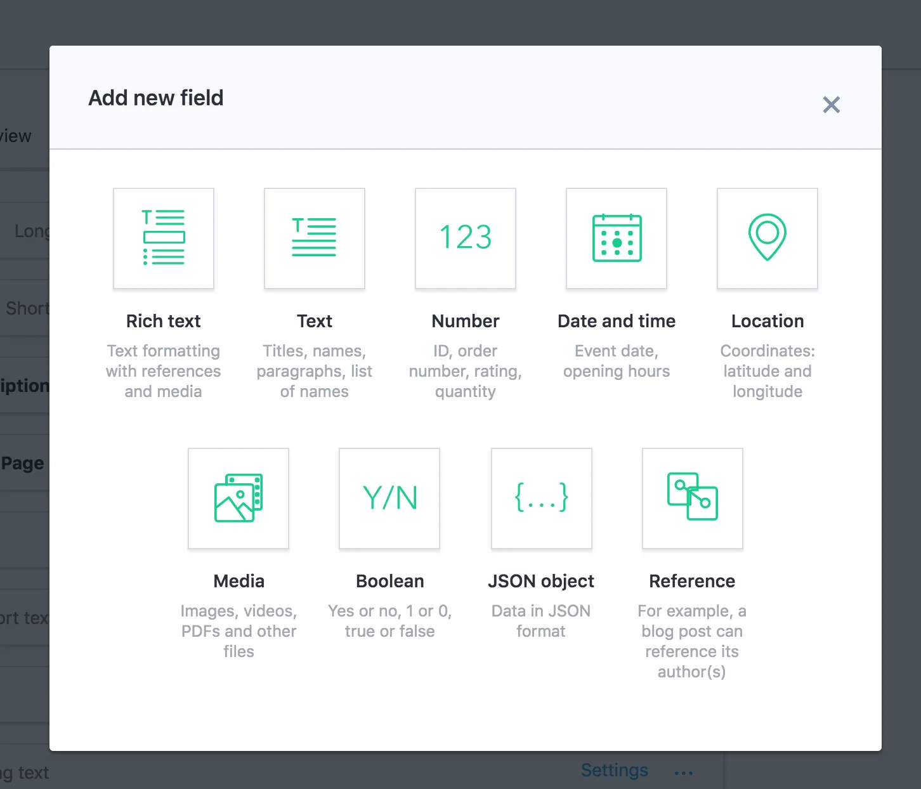Click 'Data in JSON format' description
Screen dimensions: 921x789
[541, 621]
